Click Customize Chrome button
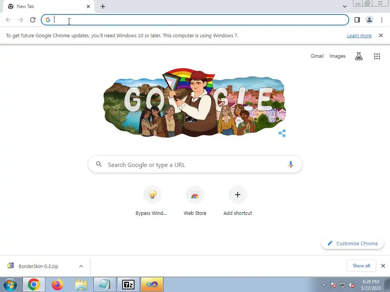Image resolution: width=390 pixels, height=292 pixels. coord(352,243)
